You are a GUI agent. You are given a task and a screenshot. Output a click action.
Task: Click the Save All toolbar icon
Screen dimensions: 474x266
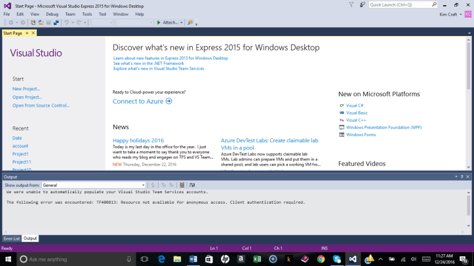click(x=56, y=22)
